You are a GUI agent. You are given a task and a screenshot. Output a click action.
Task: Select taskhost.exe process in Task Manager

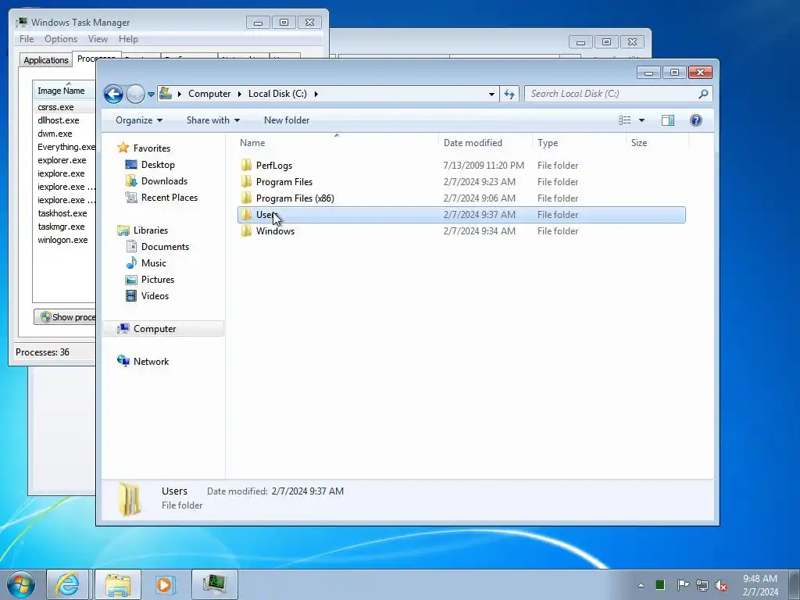click(62, 213)
